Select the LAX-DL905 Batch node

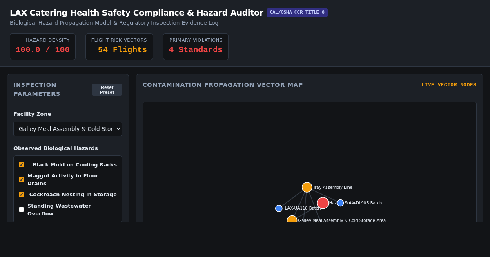click(341, 203)
